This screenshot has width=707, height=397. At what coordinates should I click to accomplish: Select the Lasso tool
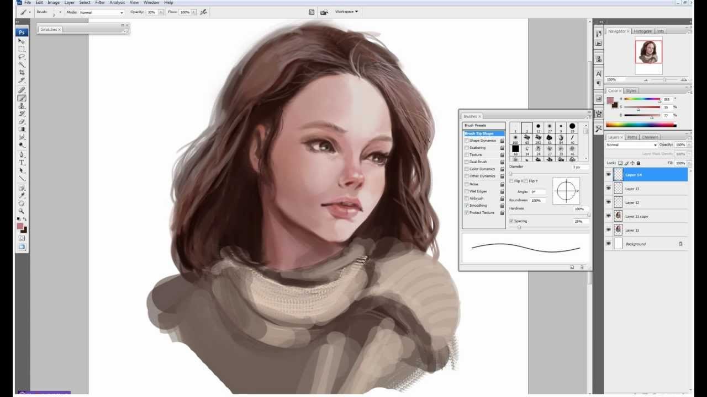(x=22, y=57)
